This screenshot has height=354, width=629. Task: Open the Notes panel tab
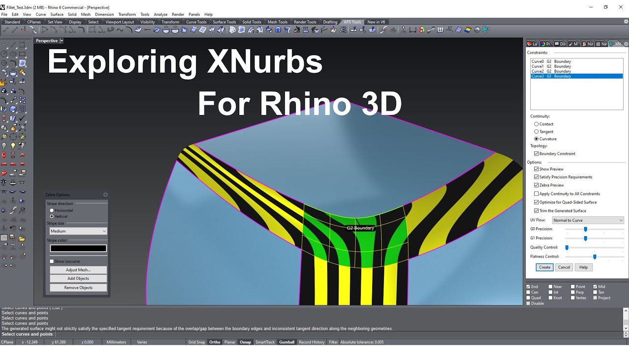(588, 44)
